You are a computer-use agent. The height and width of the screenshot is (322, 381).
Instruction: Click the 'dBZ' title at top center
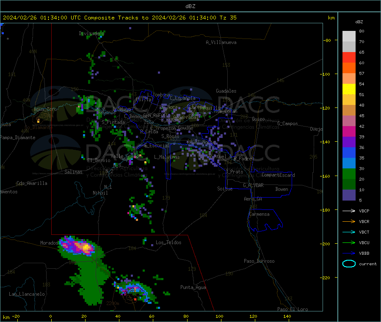pos(190,6)
